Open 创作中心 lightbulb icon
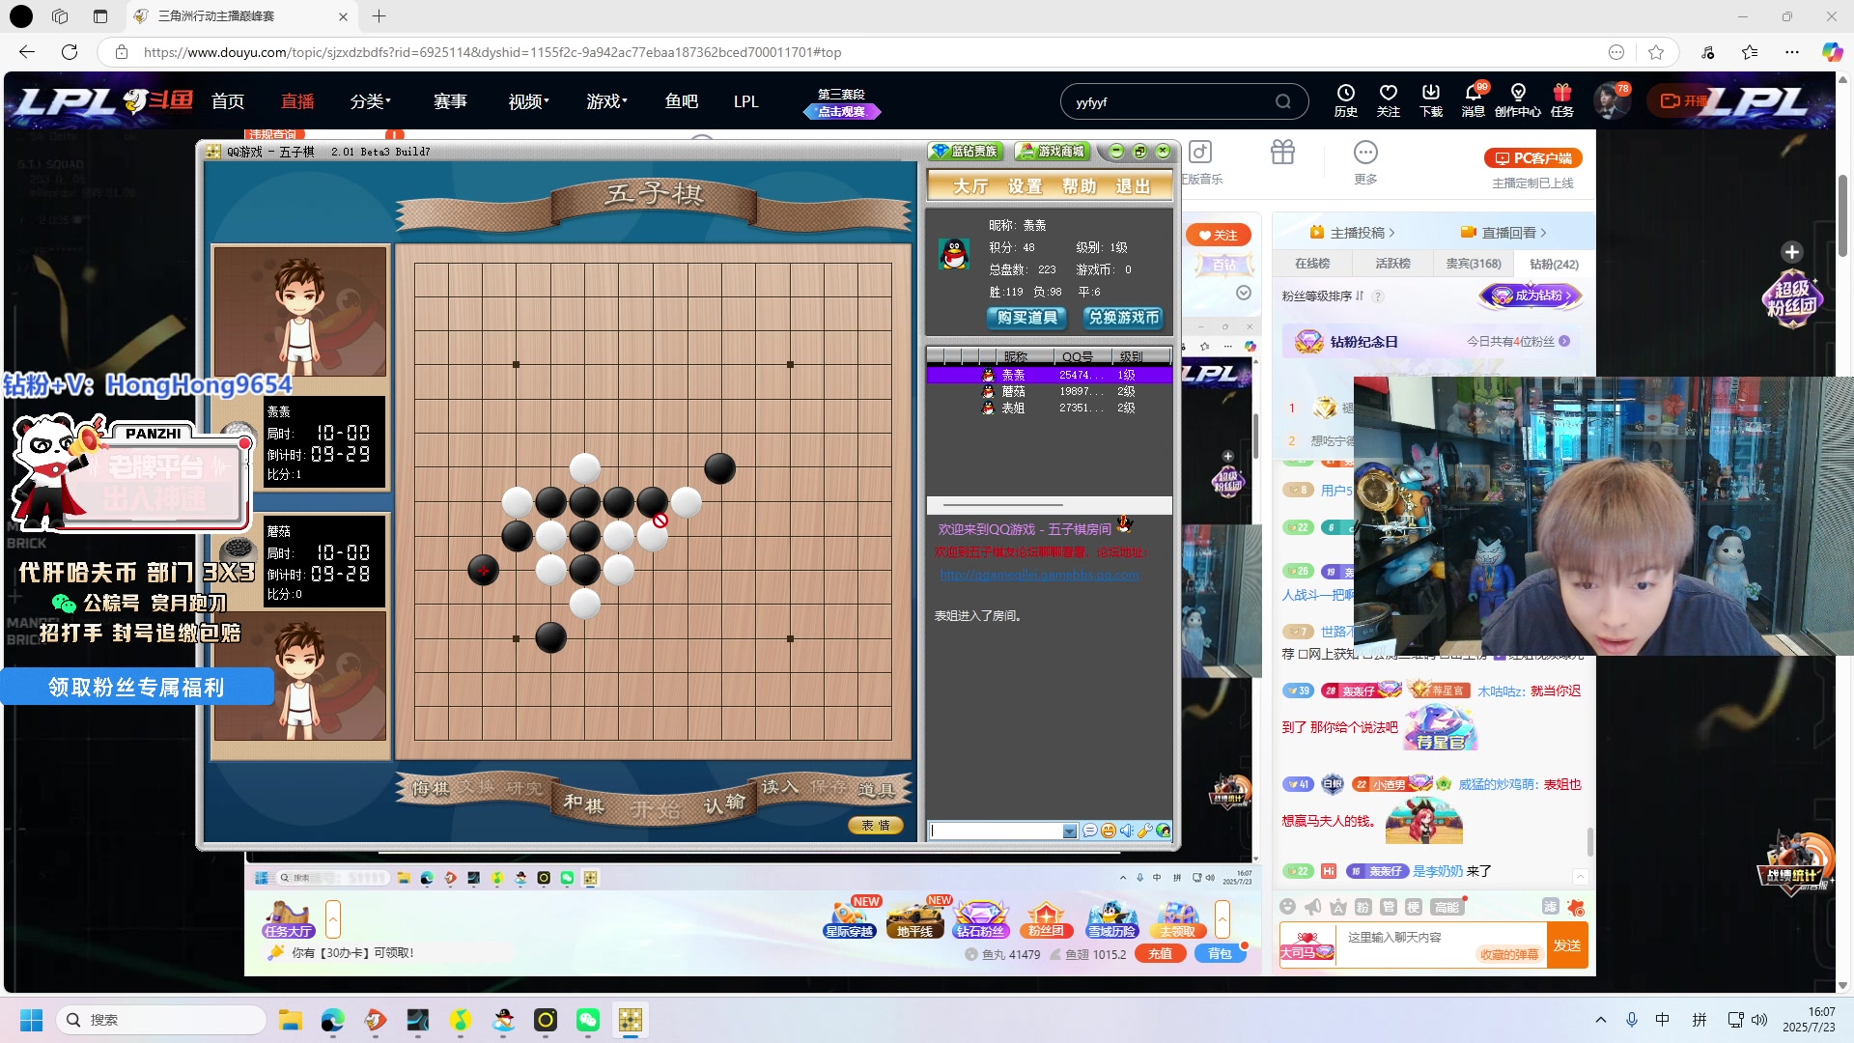1854x1043 pixels. (1518, 93)
